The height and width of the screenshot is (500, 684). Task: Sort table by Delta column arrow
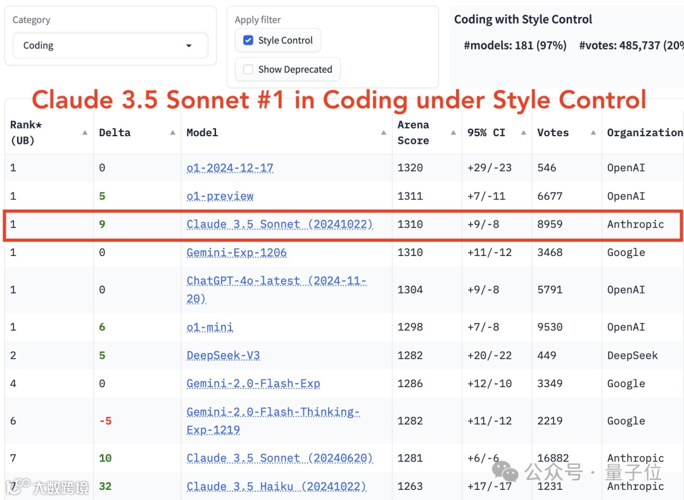[x=173, y=132]
